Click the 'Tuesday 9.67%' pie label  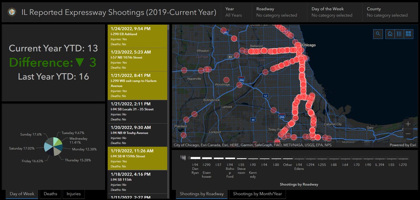pos(73,133)
